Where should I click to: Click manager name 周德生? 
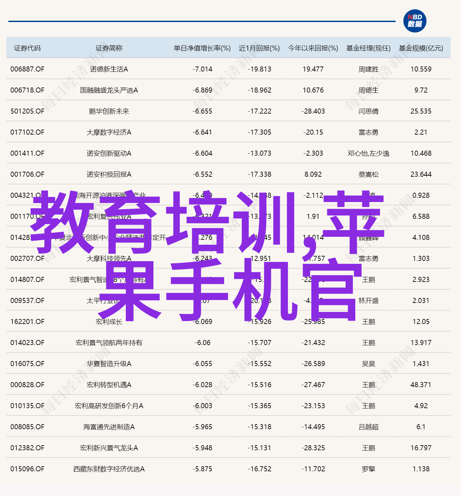click(369, 90)
